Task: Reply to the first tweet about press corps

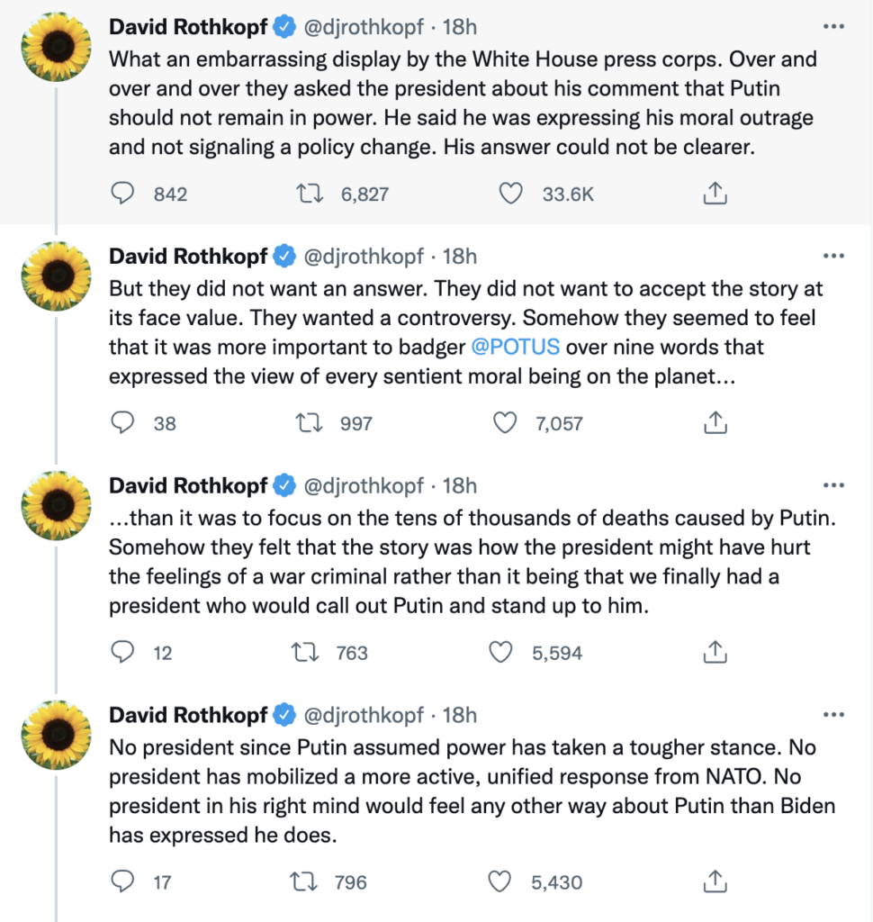Action: click(x=122, y=193)
